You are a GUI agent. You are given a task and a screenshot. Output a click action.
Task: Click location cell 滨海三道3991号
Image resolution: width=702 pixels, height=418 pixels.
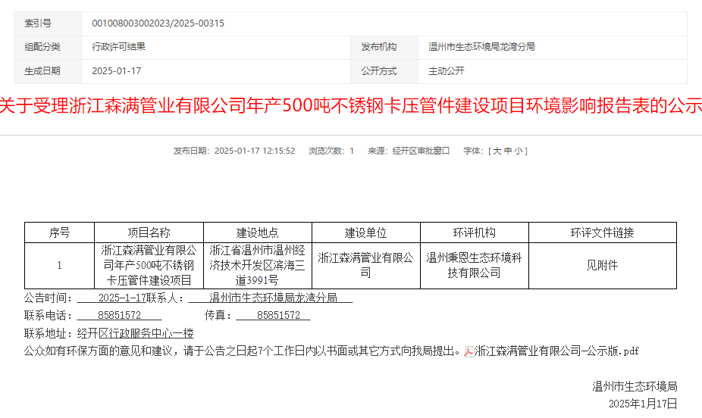pyautogui.click(x=258, y=266)
